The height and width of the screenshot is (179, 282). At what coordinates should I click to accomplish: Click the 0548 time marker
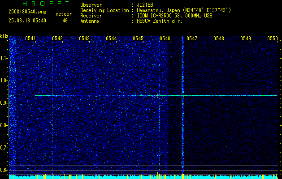tap(219, 38)
